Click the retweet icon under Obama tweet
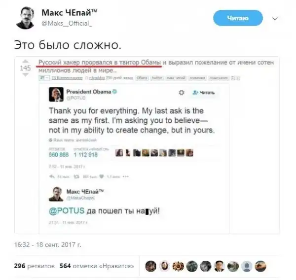 76,176
